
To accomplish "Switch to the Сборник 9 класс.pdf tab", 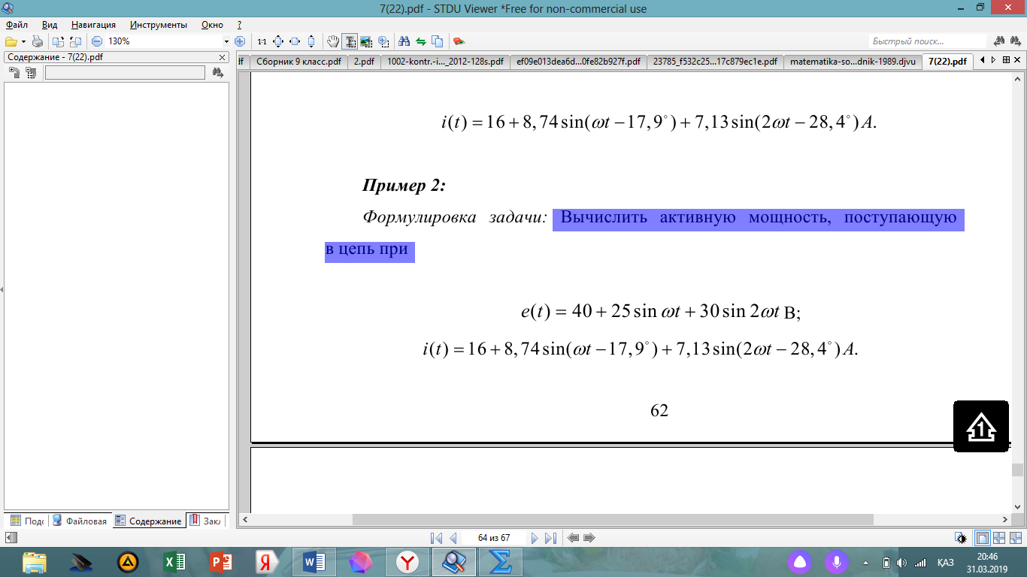I will [x=298, y=62].
